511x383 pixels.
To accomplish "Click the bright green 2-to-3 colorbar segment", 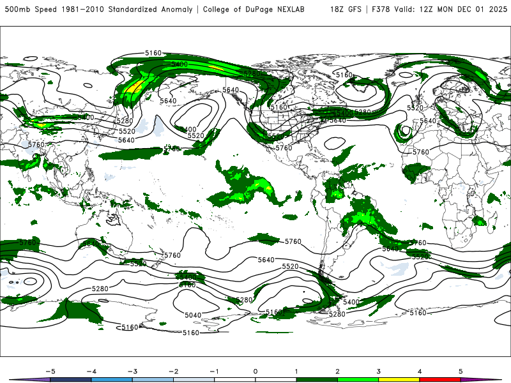I will 358,380.
